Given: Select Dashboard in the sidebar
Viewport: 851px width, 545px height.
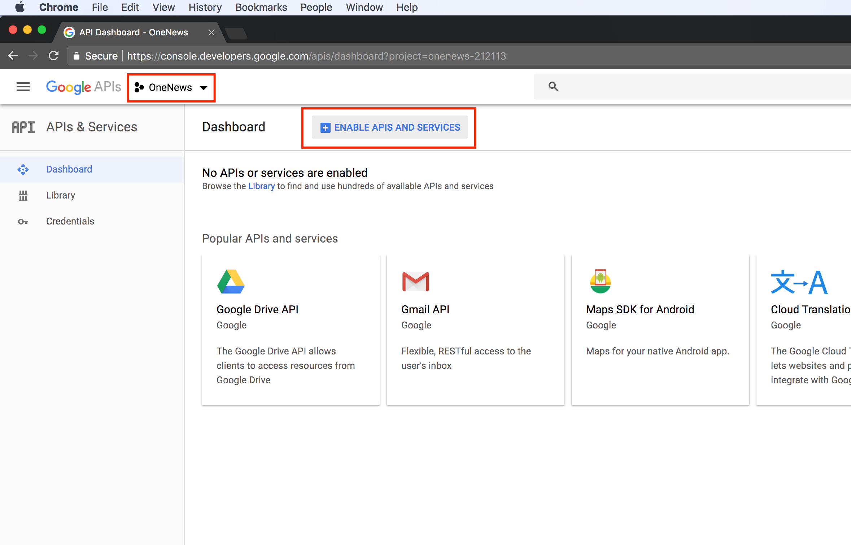Looking at the screenshot, I should coord(69,169).
